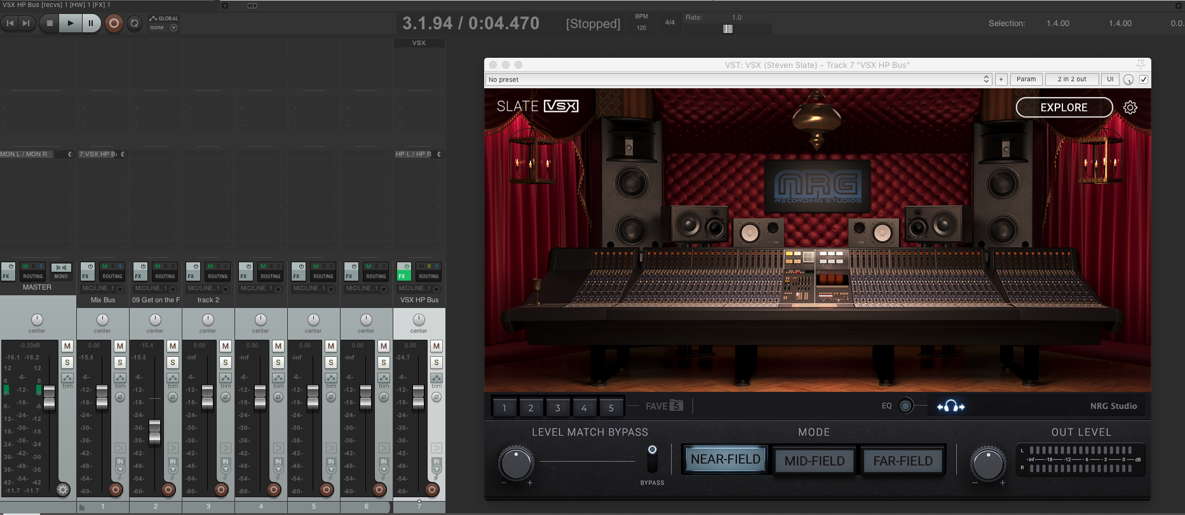Mute the 09 Get on the F track

tap(172, 346)
